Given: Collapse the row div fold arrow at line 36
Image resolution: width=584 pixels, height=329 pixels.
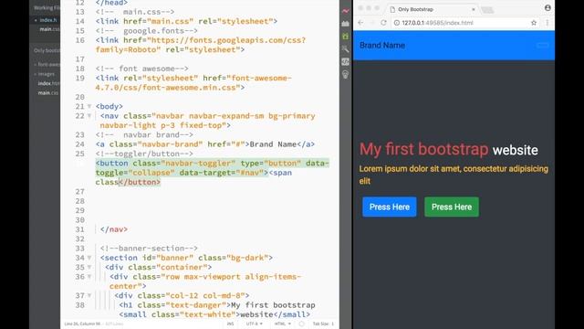Looking at the screenshot, I should (x=89, y=277).
